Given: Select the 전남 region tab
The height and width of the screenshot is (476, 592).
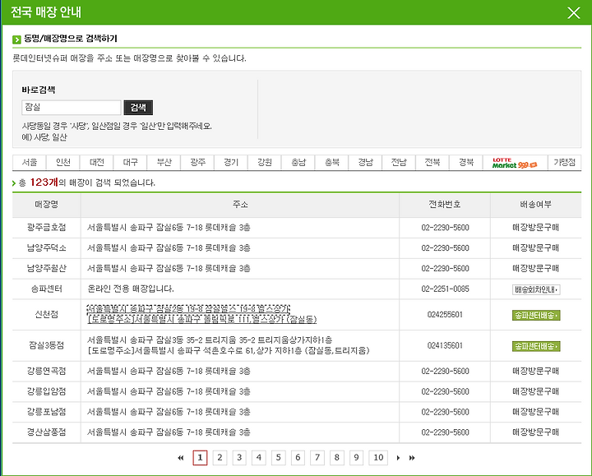Looking at the screenshot, I should pyautogui.click(x=399, y=162).
